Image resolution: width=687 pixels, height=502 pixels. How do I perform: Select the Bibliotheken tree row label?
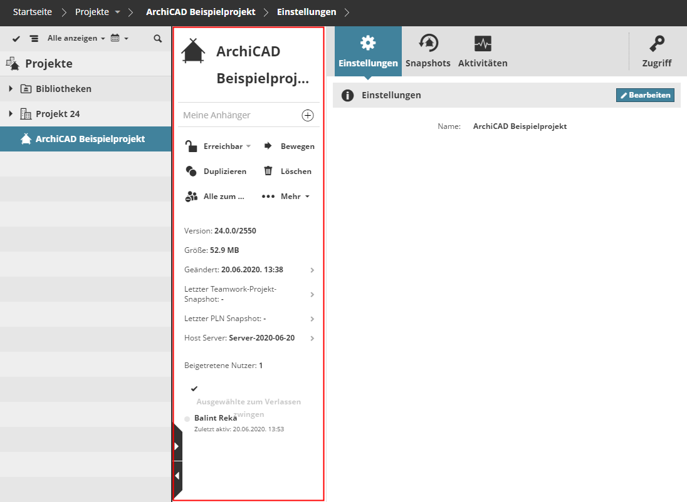coord(63,89)
